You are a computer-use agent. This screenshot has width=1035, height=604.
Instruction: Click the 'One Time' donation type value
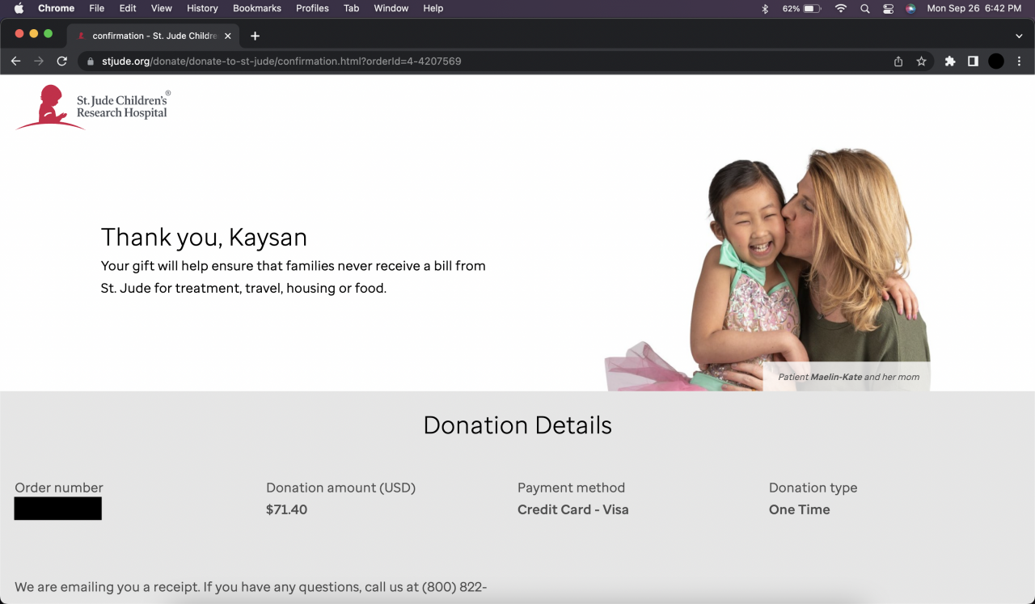pos(800,509)
